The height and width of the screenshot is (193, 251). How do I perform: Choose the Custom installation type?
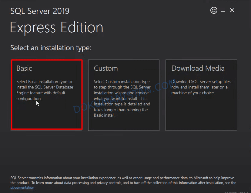(x=124, y=95)
